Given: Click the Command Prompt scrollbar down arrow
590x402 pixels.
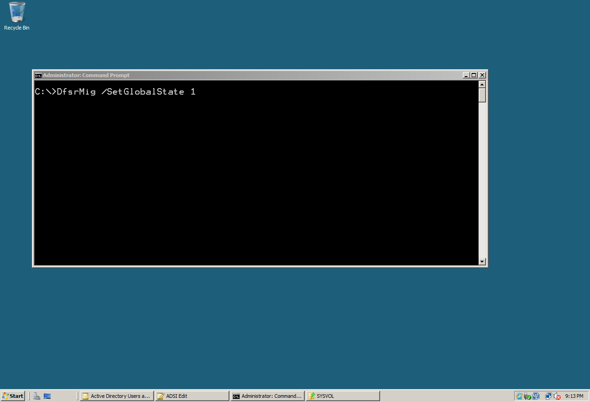Looking at the screenshot, I should click(x=482, y=262).
